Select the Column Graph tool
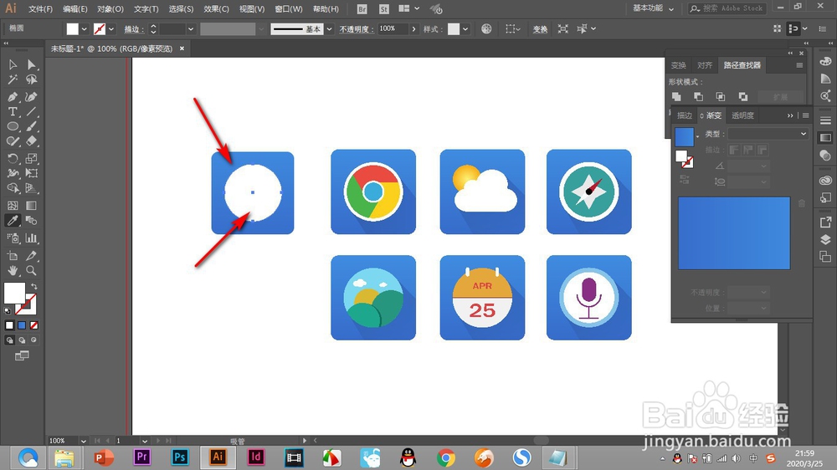This screenshot has width=837, height=470. [32, 238]
